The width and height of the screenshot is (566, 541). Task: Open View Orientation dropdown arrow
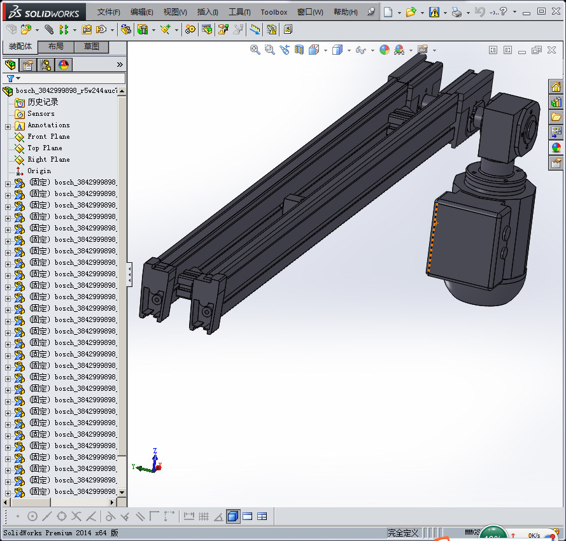point(325,50)
